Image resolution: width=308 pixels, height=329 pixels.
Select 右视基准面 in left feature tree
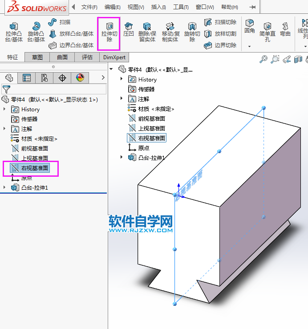[x=30, y=168]
